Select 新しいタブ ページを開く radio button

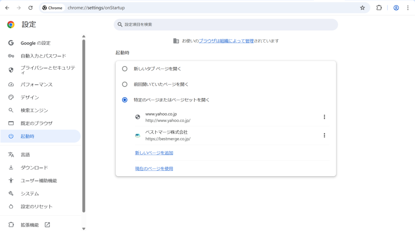[125, 69]
